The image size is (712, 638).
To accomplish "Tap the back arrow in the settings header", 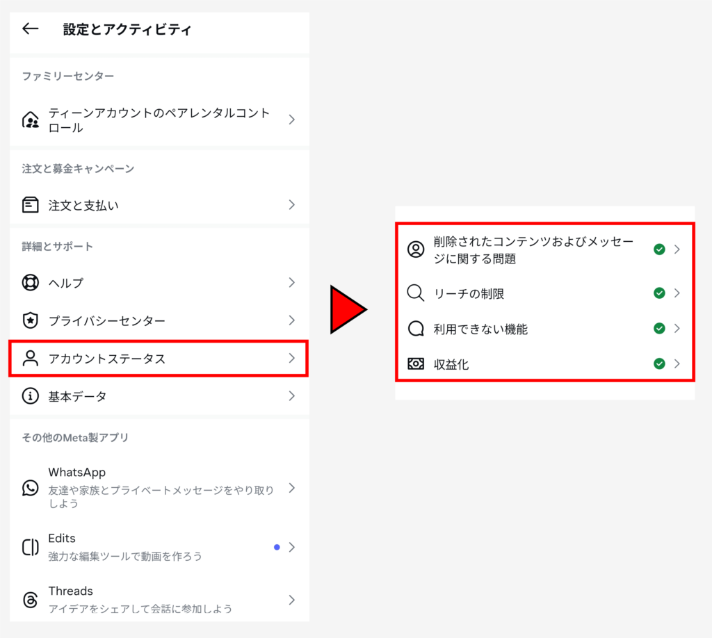I will (x=30, y=29).
